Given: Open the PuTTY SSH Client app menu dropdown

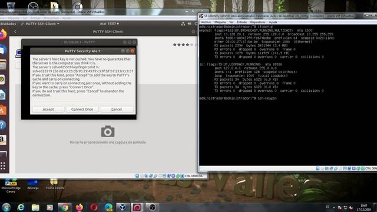Looking at the screenshot, I should click(x=40, y=24).
